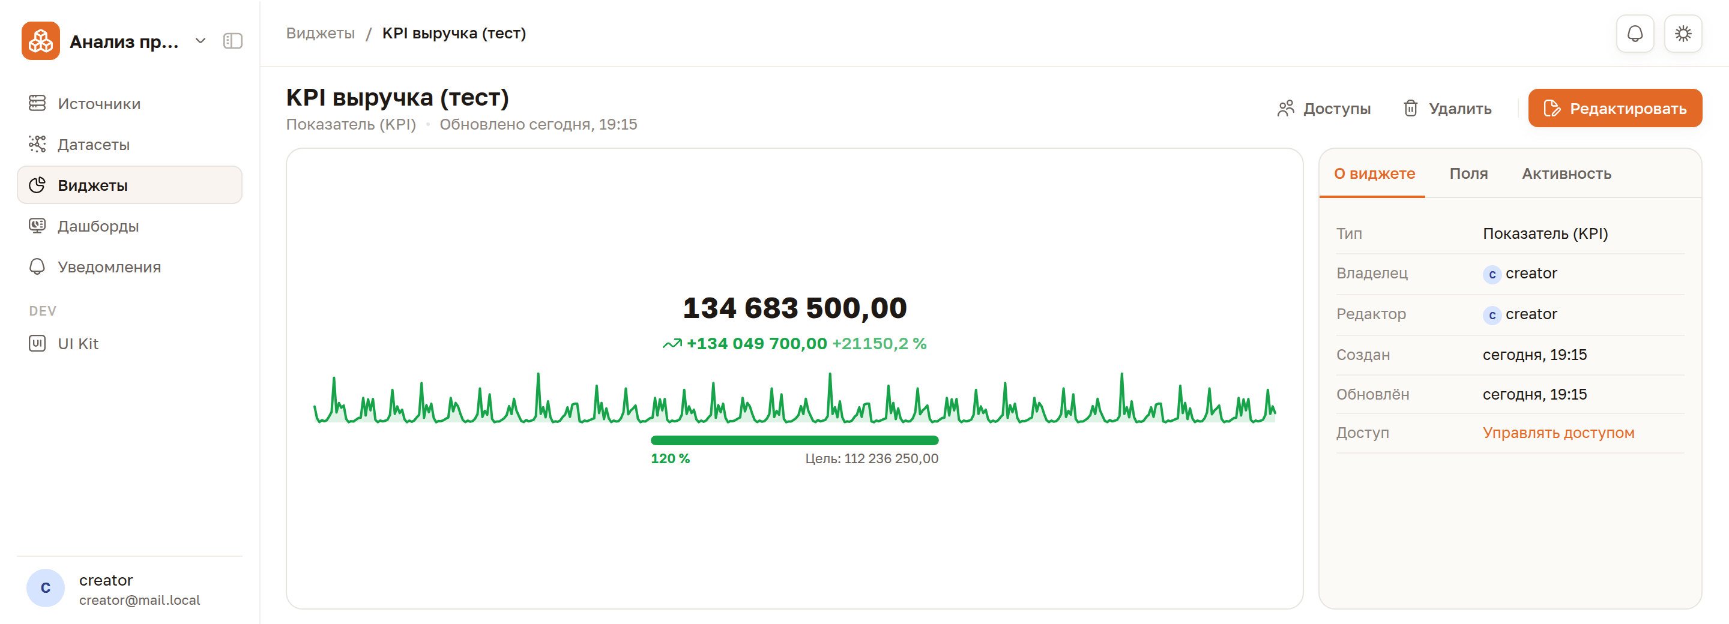
Task: Click the KPI выручка (тест) page title
Action: coord(397,97)
